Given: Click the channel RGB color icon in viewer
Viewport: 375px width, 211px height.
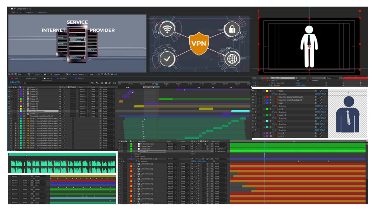Looking at the screenshot, I should (51, 74).
